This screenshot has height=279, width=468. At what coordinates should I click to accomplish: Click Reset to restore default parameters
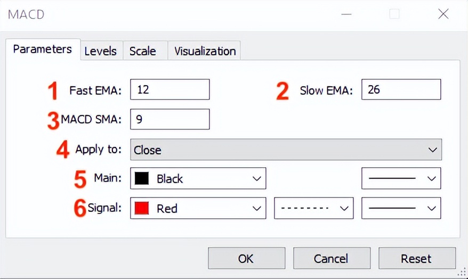pos(416,259)
